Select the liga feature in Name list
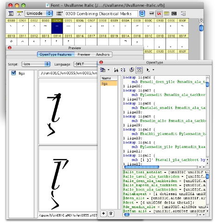 point(109,84)
